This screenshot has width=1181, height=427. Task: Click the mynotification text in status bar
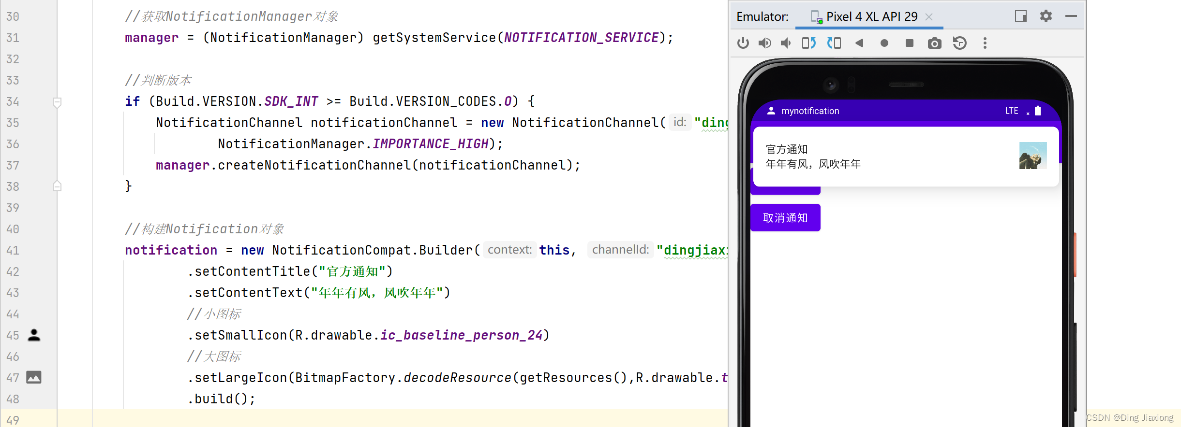[810, 111]
